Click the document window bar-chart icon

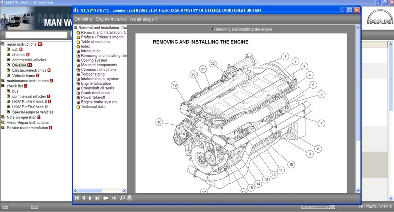[76, 10]
